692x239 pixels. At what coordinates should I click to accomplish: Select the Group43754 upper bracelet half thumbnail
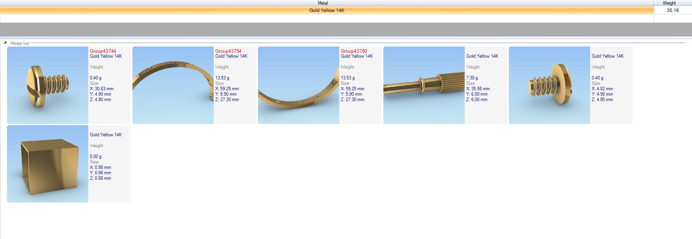tap(173, 85)
